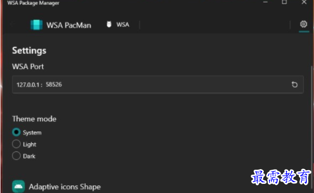314x193 pixels.
Task: Click the WSA Package Manager title bar text
Action: [33, 3]
